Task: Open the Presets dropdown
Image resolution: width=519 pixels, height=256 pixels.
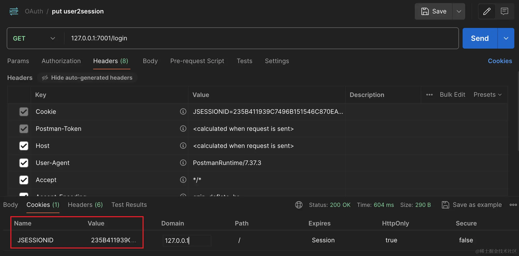Action: coord(487,95)
